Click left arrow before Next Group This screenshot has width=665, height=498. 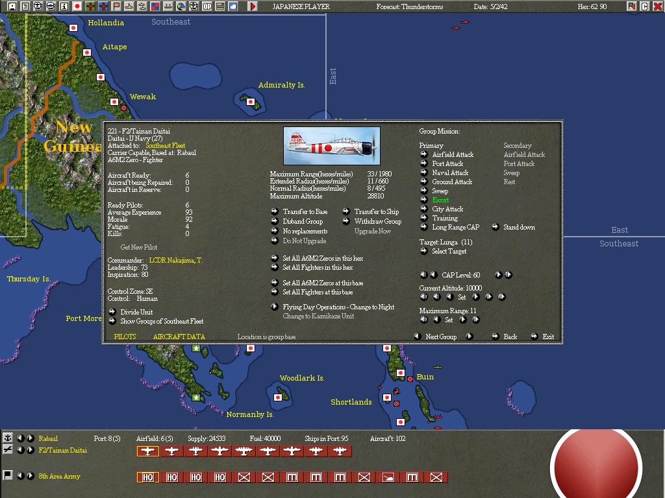coord(418,337)
